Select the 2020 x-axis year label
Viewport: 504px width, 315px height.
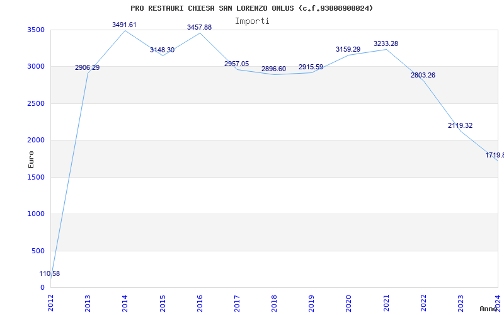349,303
